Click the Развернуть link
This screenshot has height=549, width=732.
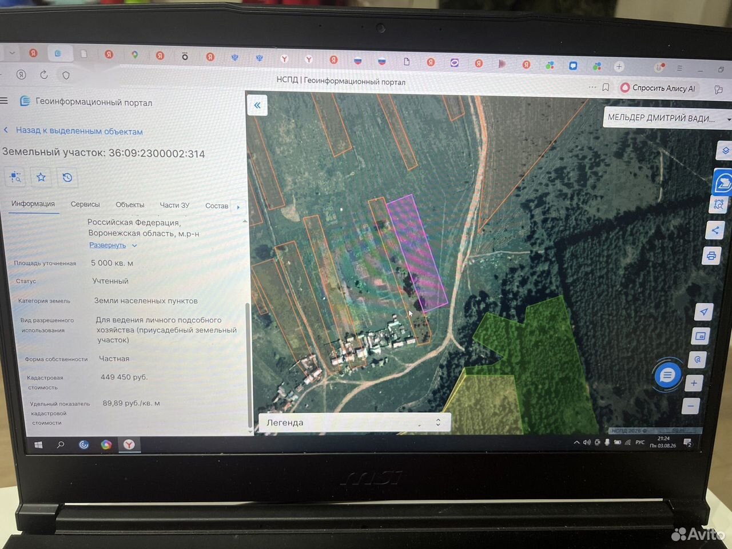(108, 245)
